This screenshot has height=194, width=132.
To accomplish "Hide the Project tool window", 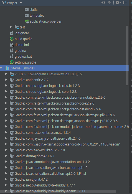I will tap(125, 3).
